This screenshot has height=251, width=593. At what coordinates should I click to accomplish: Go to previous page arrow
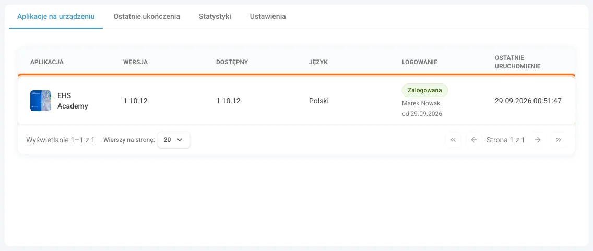pyautogui.click(x=473, y=140)
